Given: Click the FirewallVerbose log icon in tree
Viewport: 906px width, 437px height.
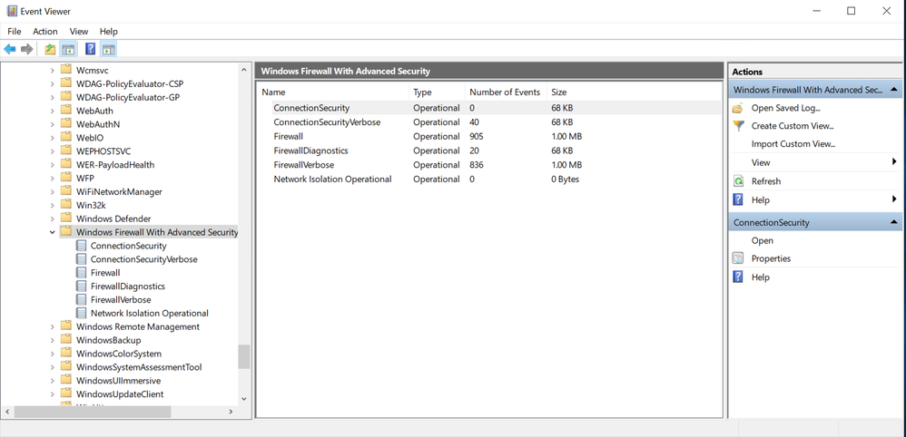Looking at the screenshot, I should click(81, 299).
